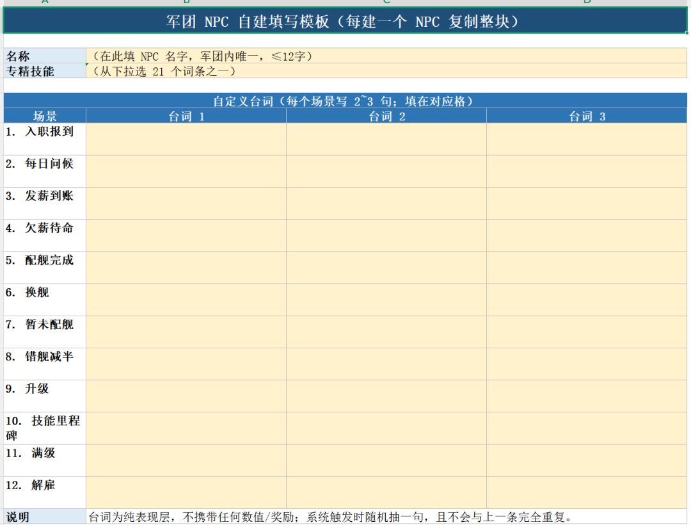Image resolution: width=691 pixels, height=525 pixels.
Task: Click the scene label 12. 解雇
Action: [45, 493]
